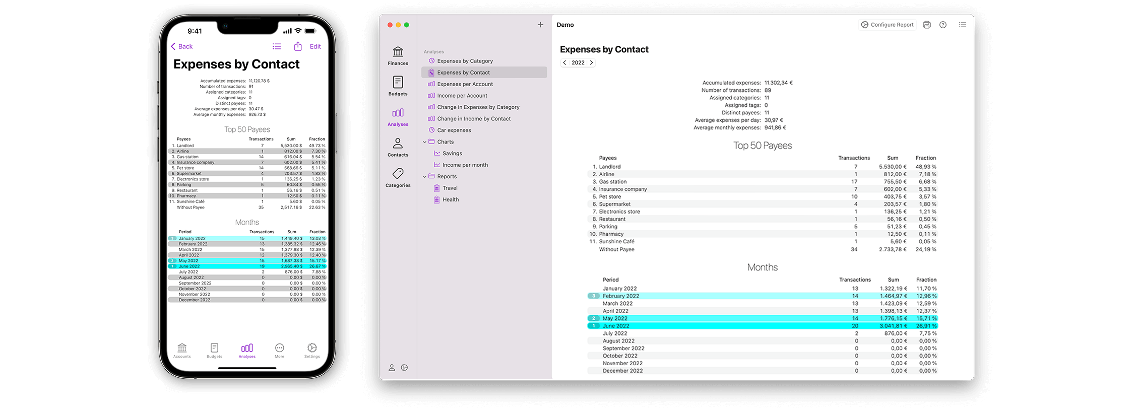Viewport: 1134px width, 412px height.
Task: Collapse the Charts folder
Action: coord(424,142)
